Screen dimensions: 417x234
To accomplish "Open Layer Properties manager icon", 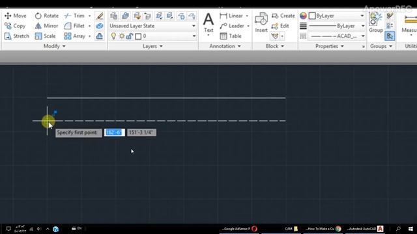I will click(114, 16).
